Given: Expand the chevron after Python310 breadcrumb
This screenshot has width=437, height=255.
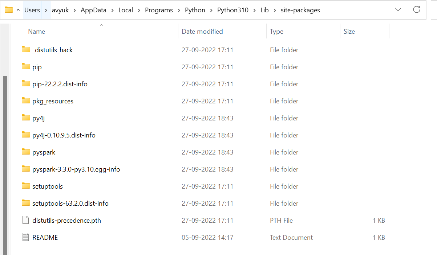Looking at the screenshot, I should tap(254, 10).
